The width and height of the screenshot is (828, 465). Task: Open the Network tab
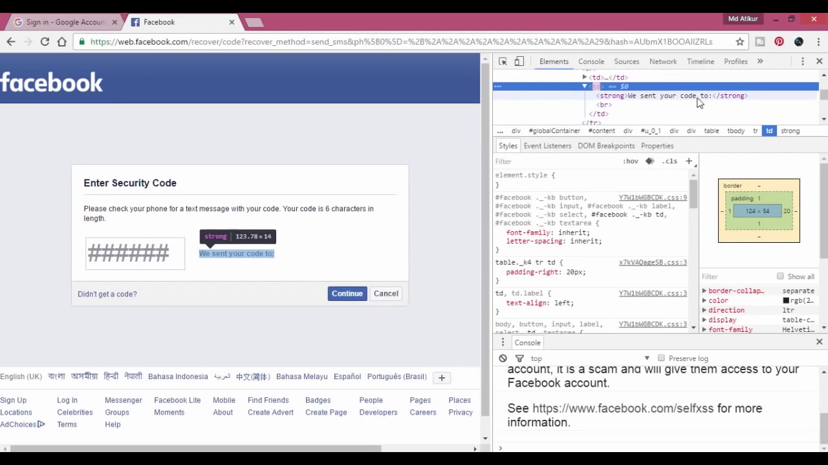663,61
